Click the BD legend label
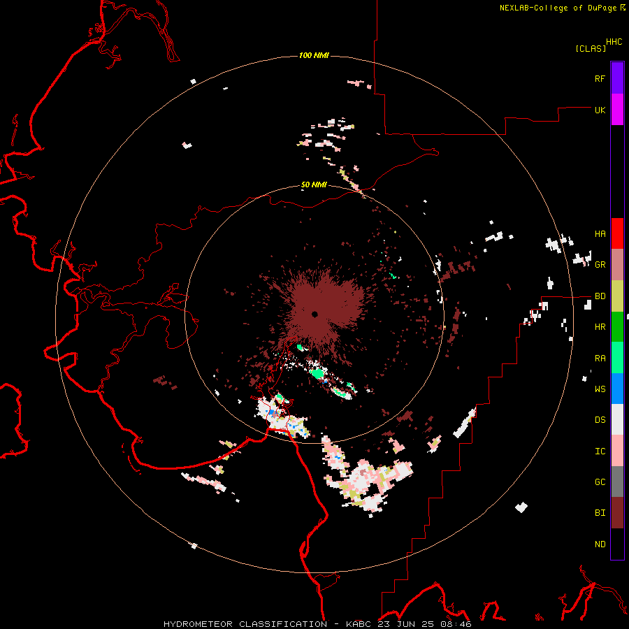Screen dimensions: 629x629 pos(600,296)
